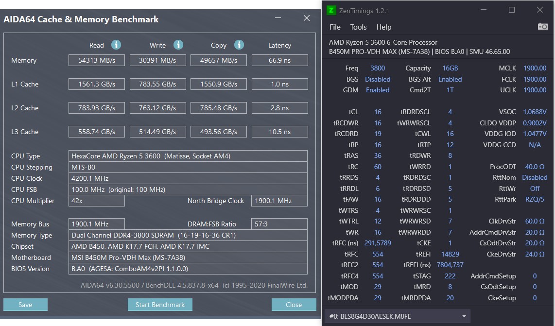Click the Save button in AIDA64
The image size is (555, 326).
(25, 305)
